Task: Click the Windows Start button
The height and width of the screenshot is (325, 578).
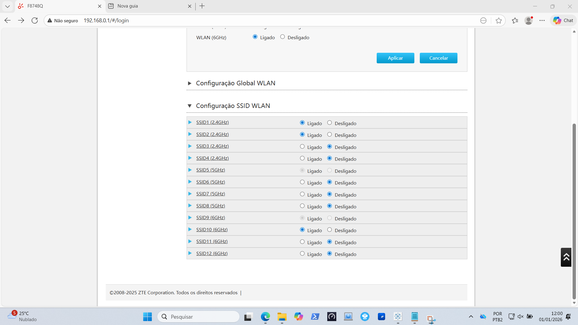Action: click(x=147, y=317)
